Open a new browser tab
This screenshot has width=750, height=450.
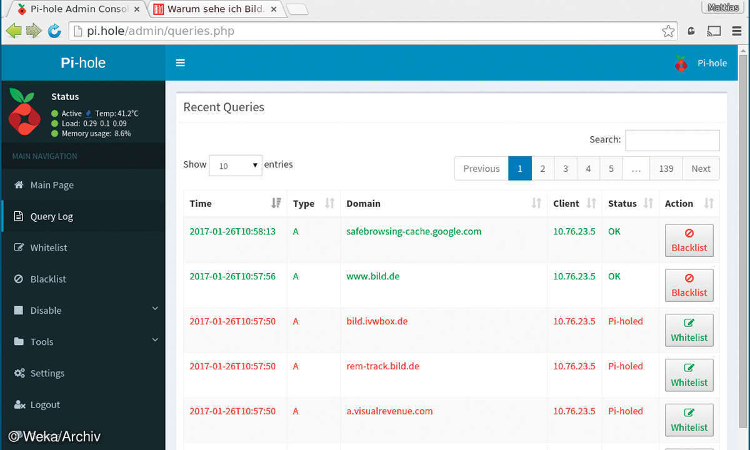(x=297, y=9)
